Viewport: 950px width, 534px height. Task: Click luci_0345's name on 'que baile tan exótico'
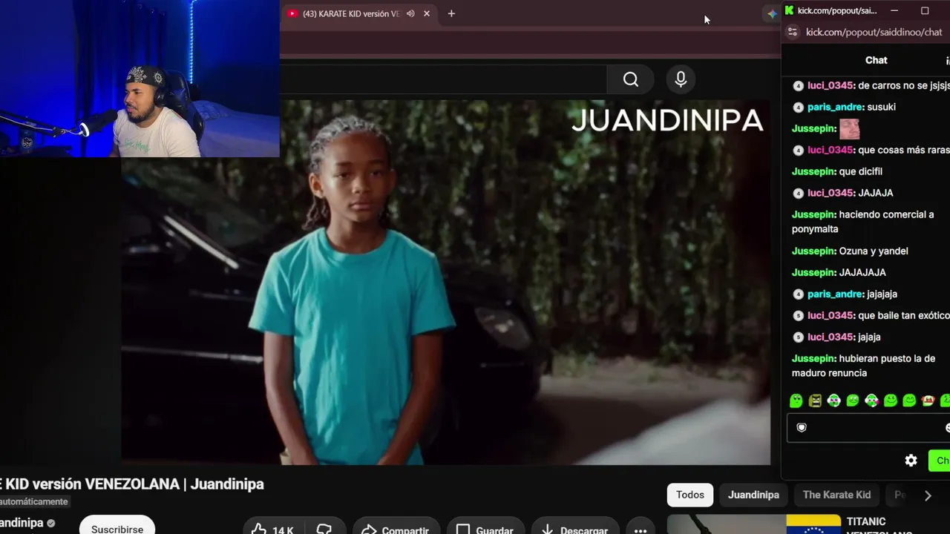[x=830, y=315]
